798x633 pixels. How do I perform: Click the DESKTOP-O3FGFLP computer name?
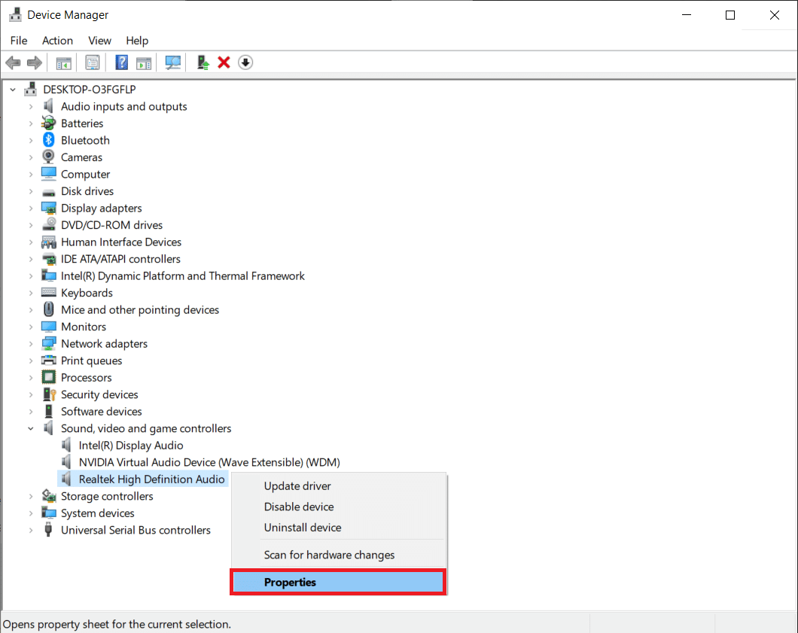coord(90,90)
